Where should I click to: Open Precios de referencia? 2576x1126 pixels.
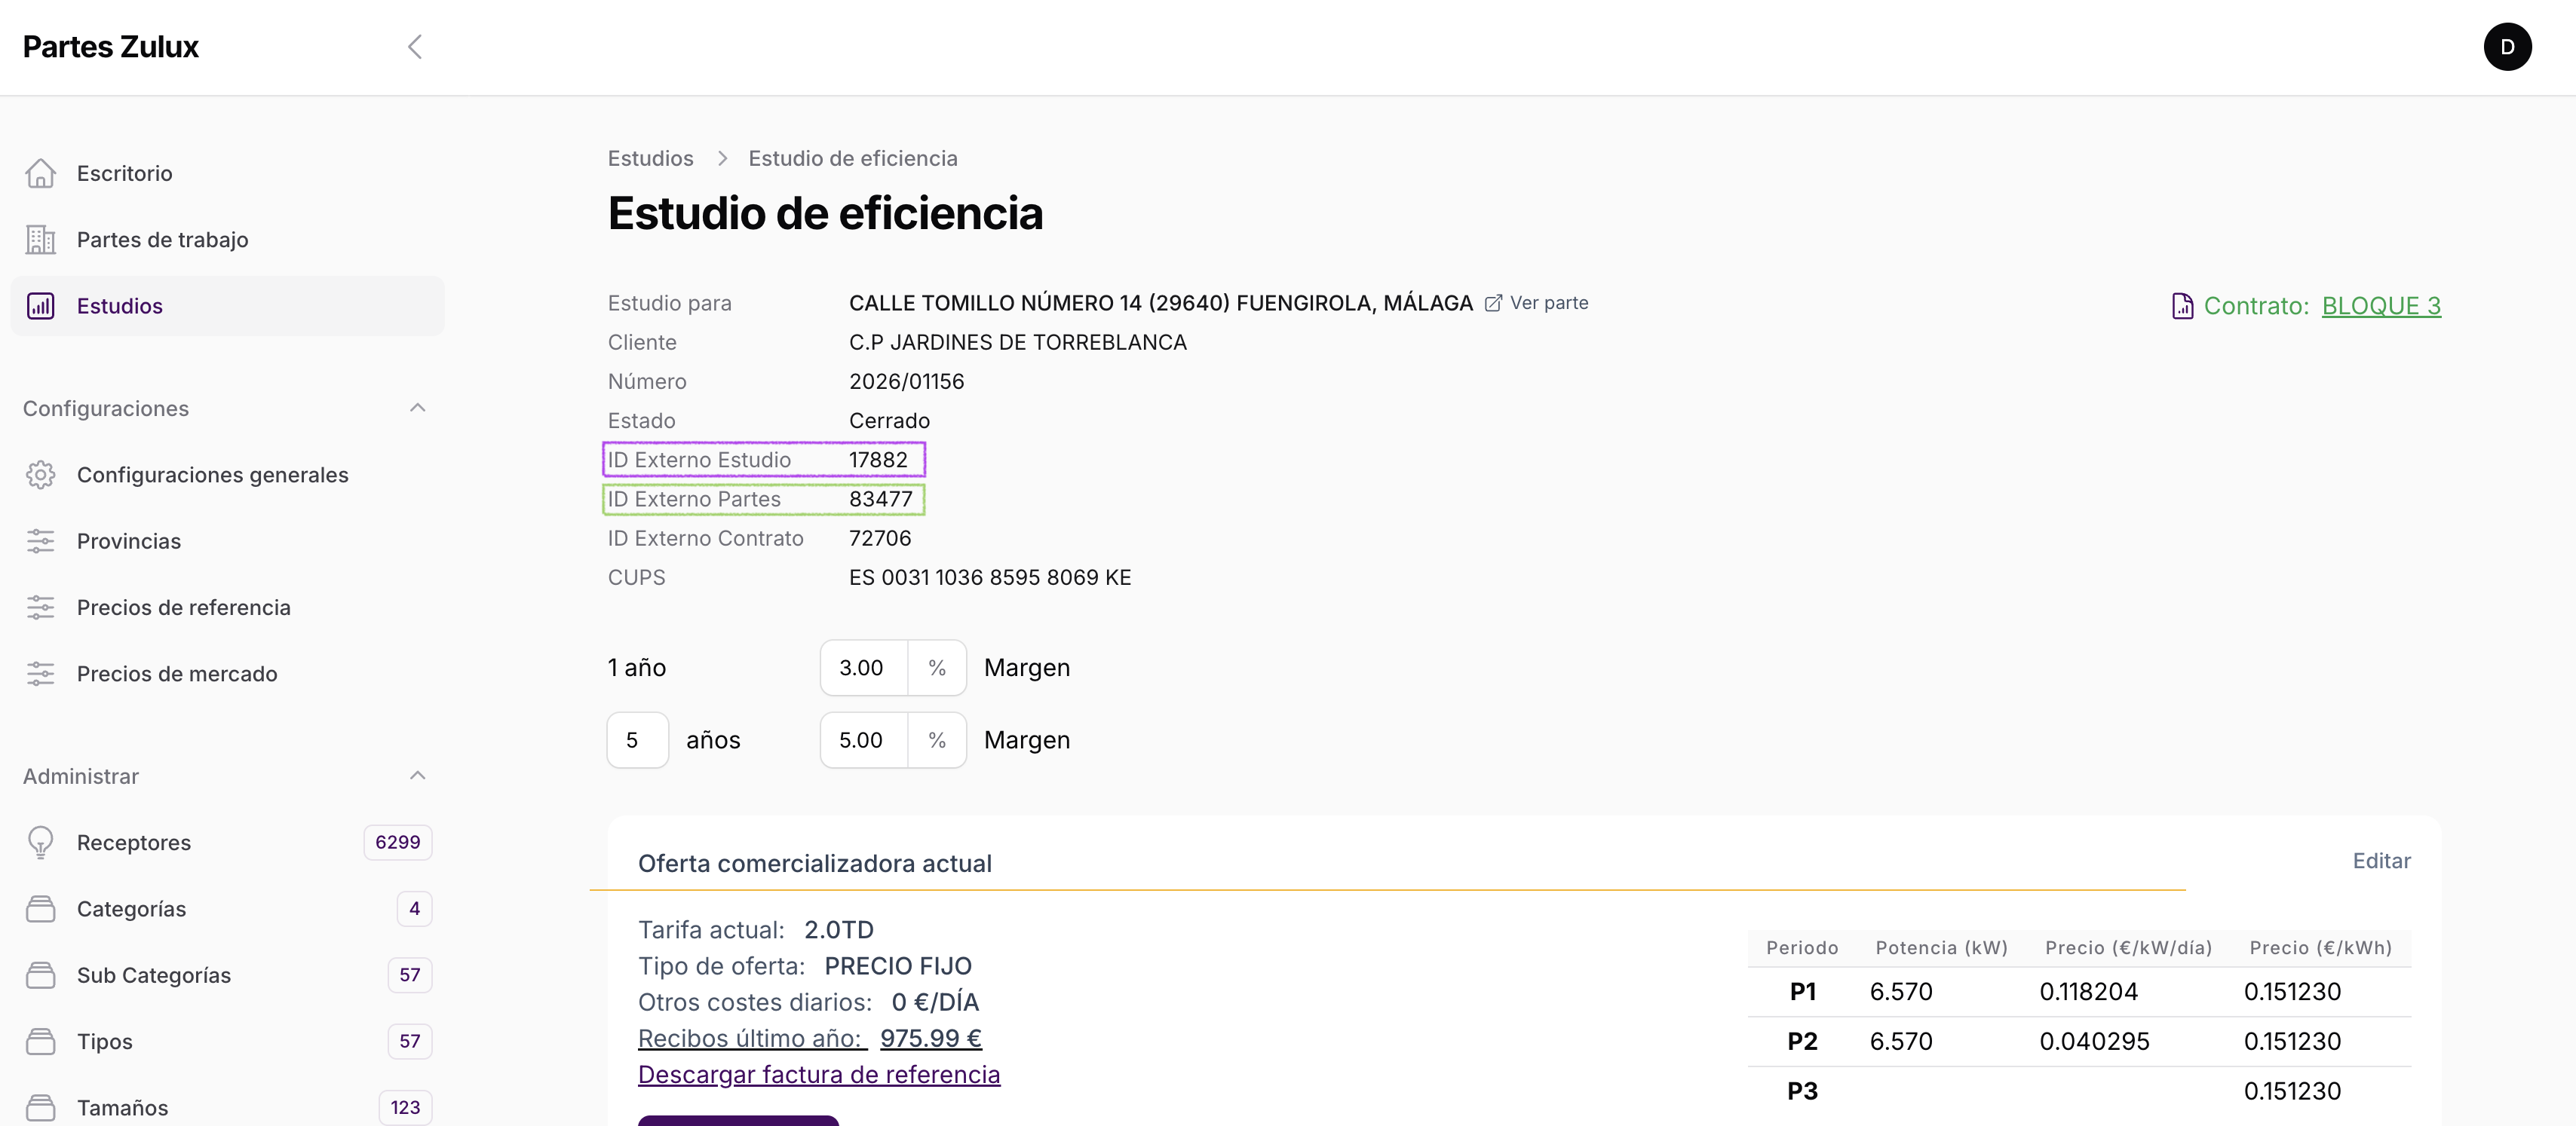coord(227,607)
